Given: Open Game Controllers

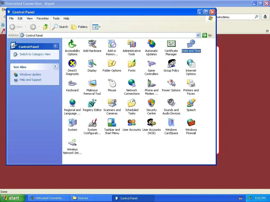Looking at the screenshot, I should click(x=152, y=64).
